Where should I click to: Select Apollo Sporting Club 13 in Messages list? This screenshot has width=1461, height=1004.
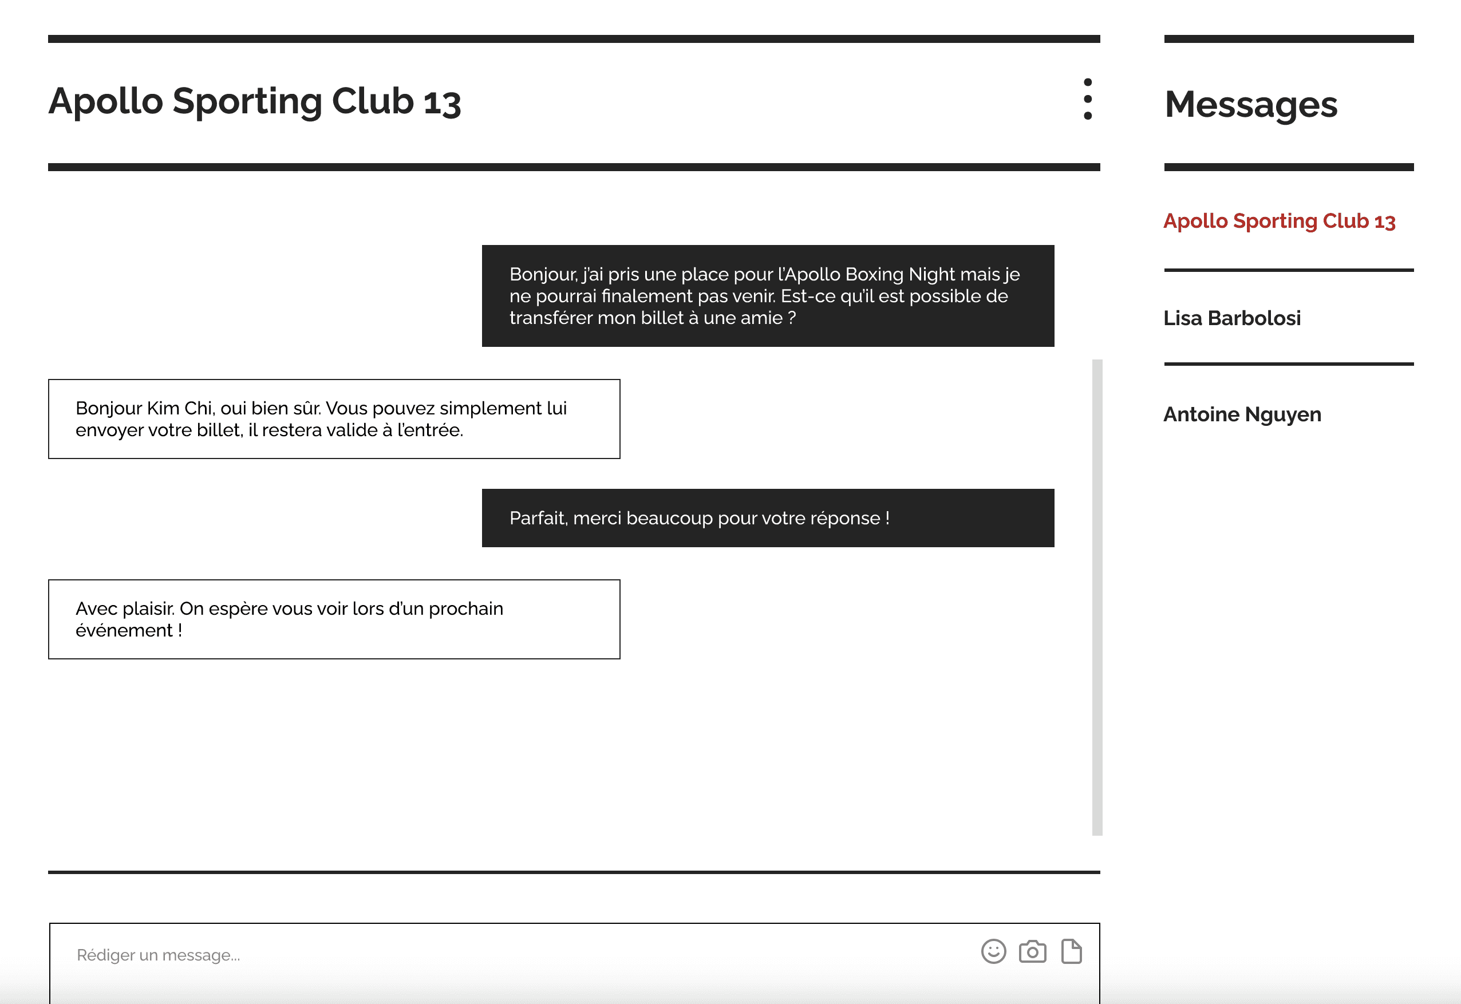tap(1278, 221)
